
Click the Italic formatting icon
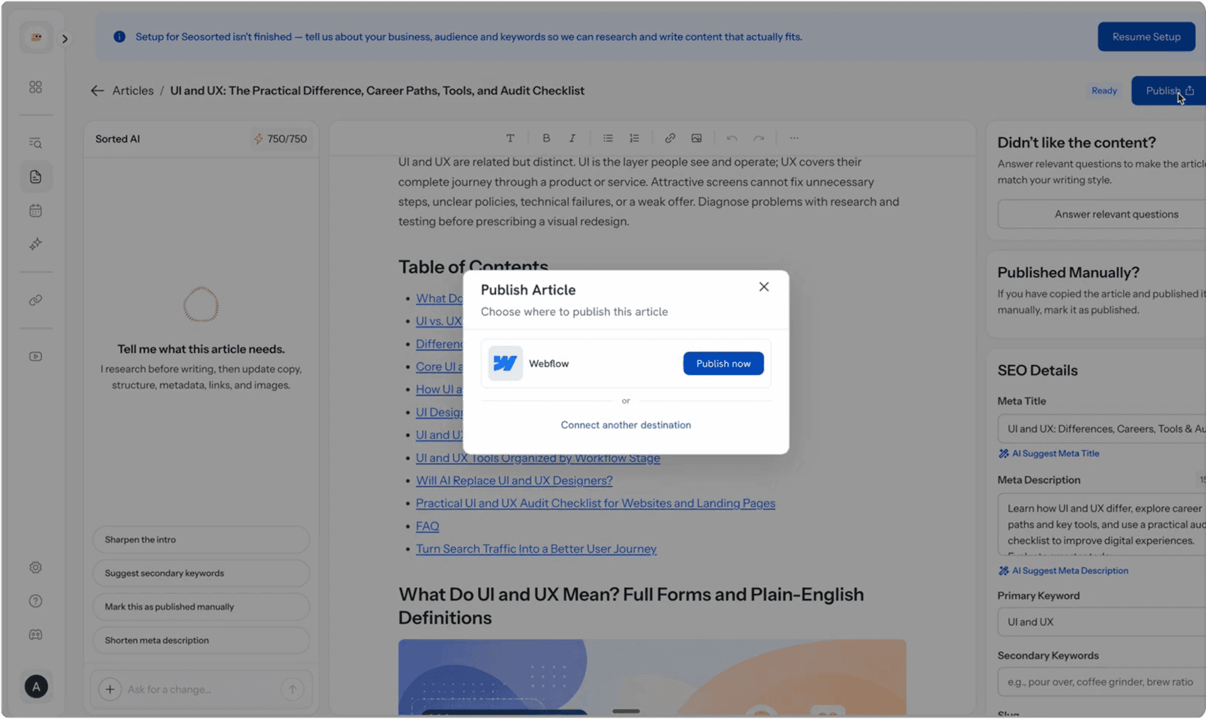(572, 138)
